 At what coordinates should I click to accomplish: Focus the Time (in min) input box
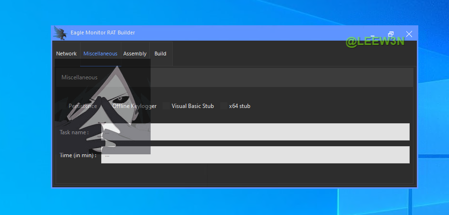coord(255,155)
